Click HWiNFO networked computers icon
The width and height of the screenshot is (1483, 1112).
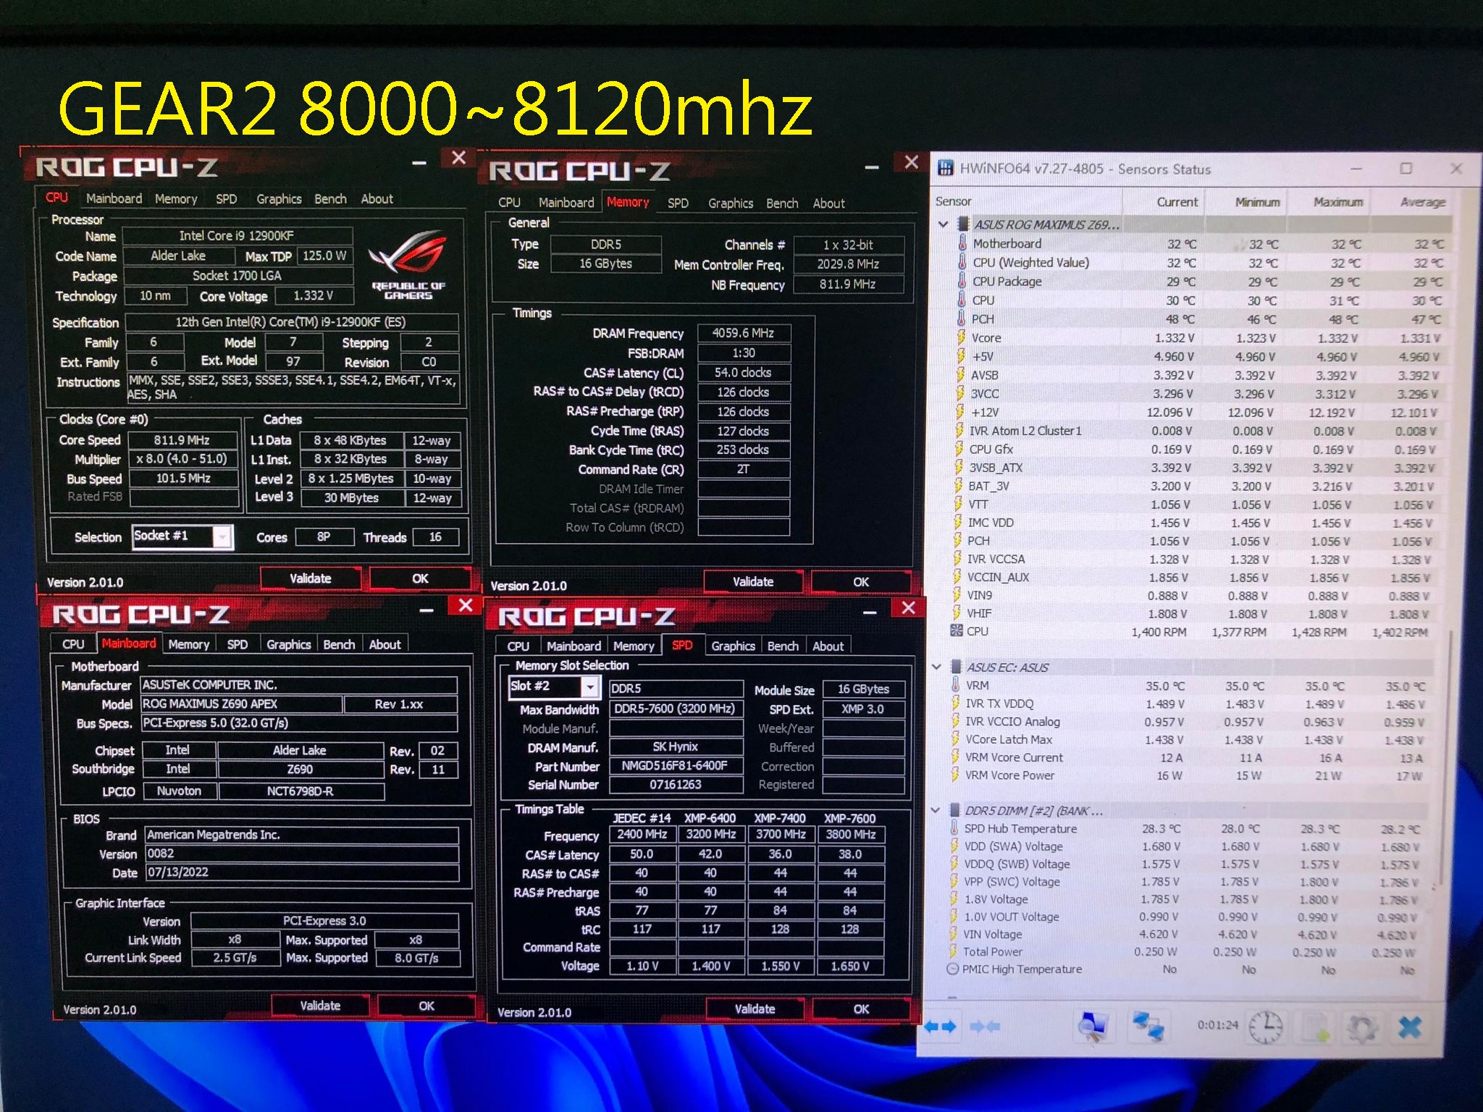click(1147, 1027)
